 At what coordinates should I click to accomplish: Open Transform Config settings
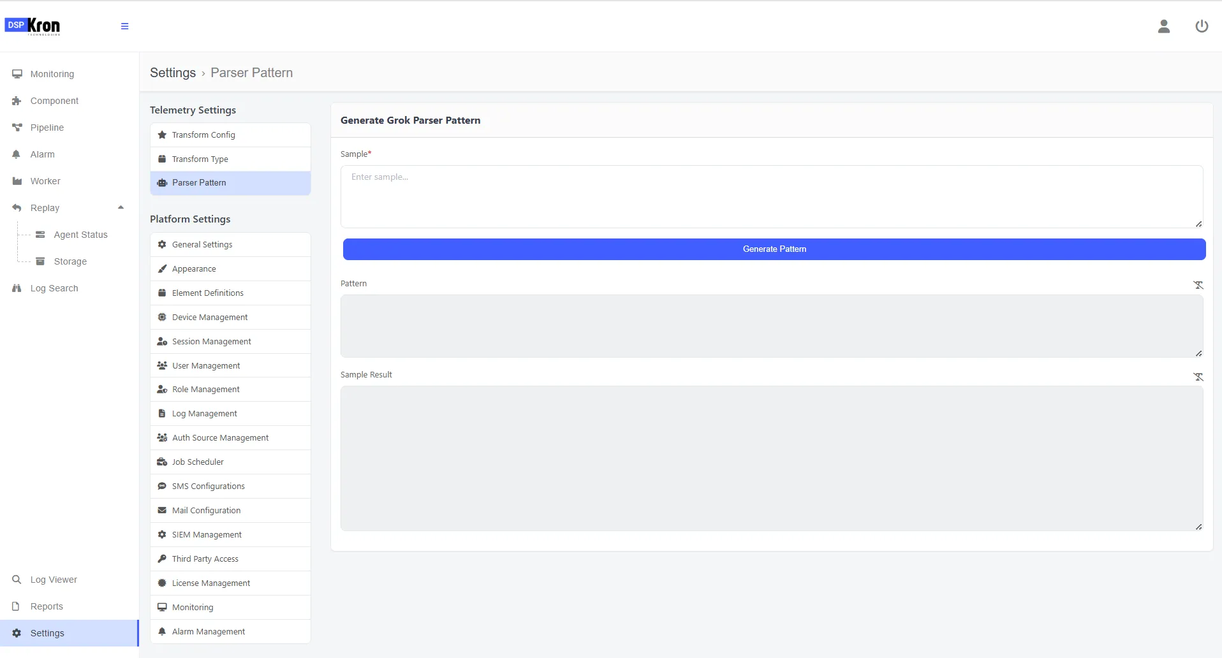click(x=230, y=135)
